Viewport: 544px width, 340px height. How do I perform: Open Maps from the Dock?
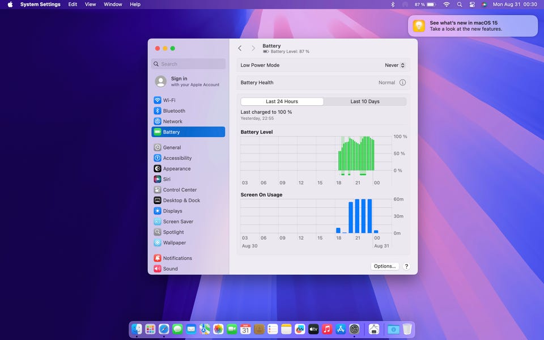tap(205, 329)
